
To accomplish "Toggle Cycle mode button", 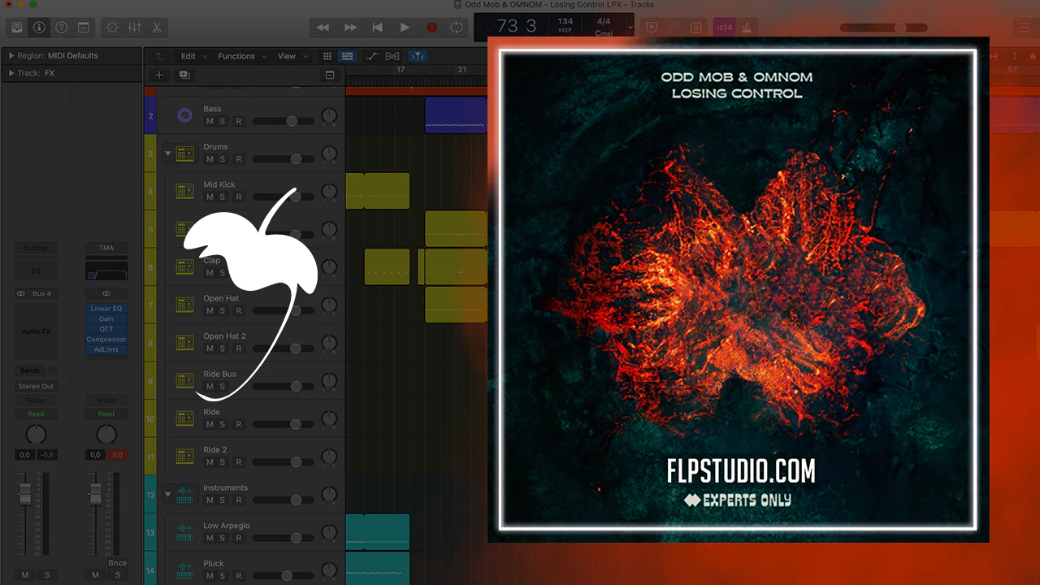I will (x=457, y=28).
